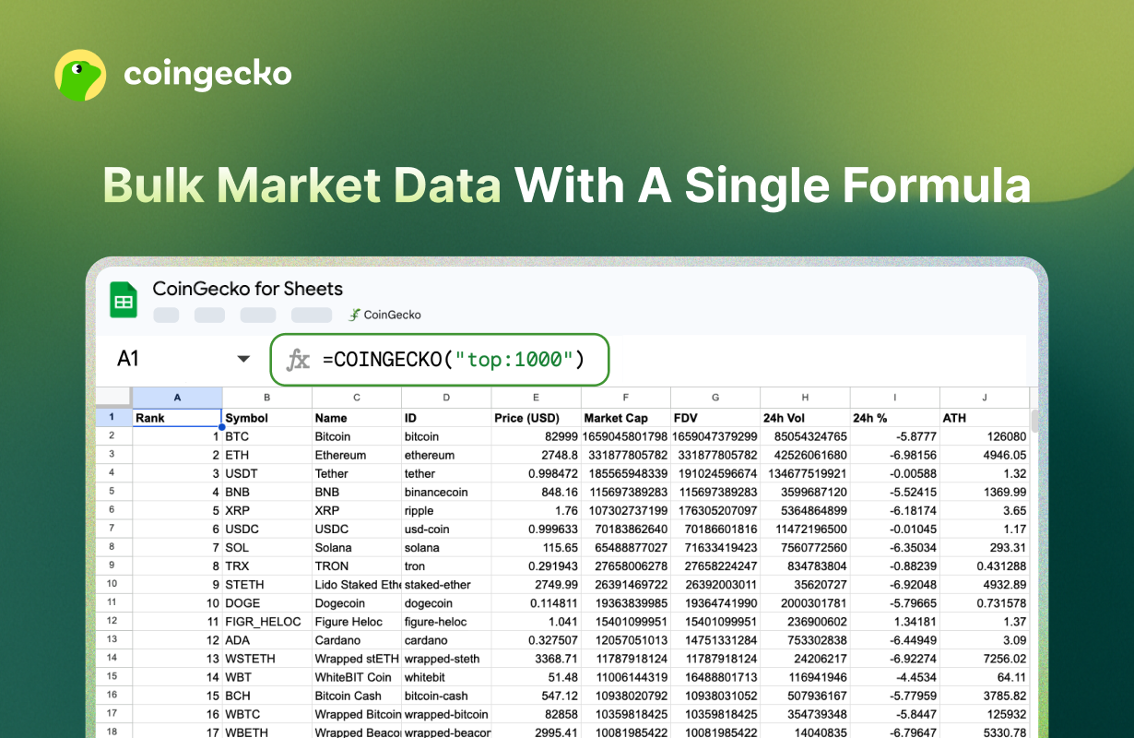This screenshot has width=1134, height=738.
Task: Click the fx formula icon
Action: 298,360
